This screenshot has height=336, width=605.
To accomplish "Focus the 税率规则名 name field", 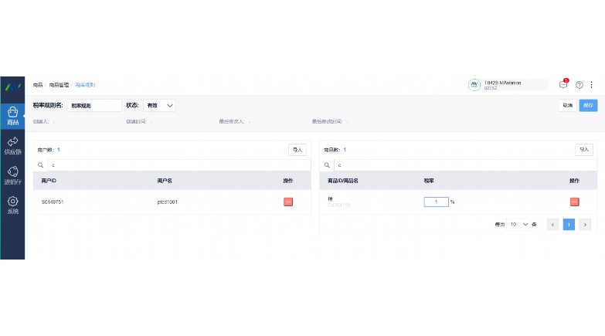I will (94, 105).
